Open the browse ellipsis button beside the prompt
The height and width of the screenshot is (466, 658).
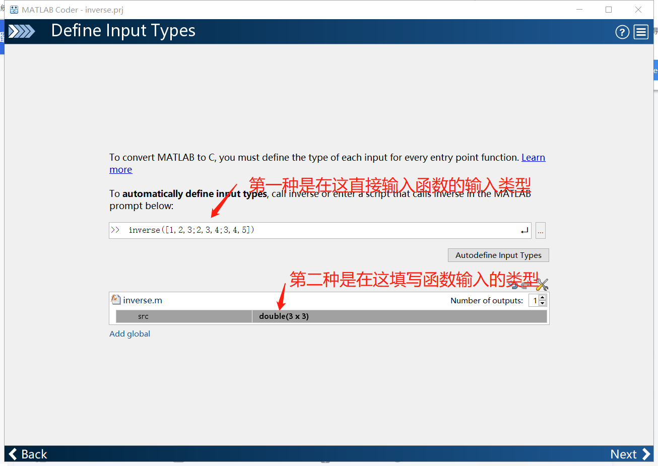(x=541, y=230)
